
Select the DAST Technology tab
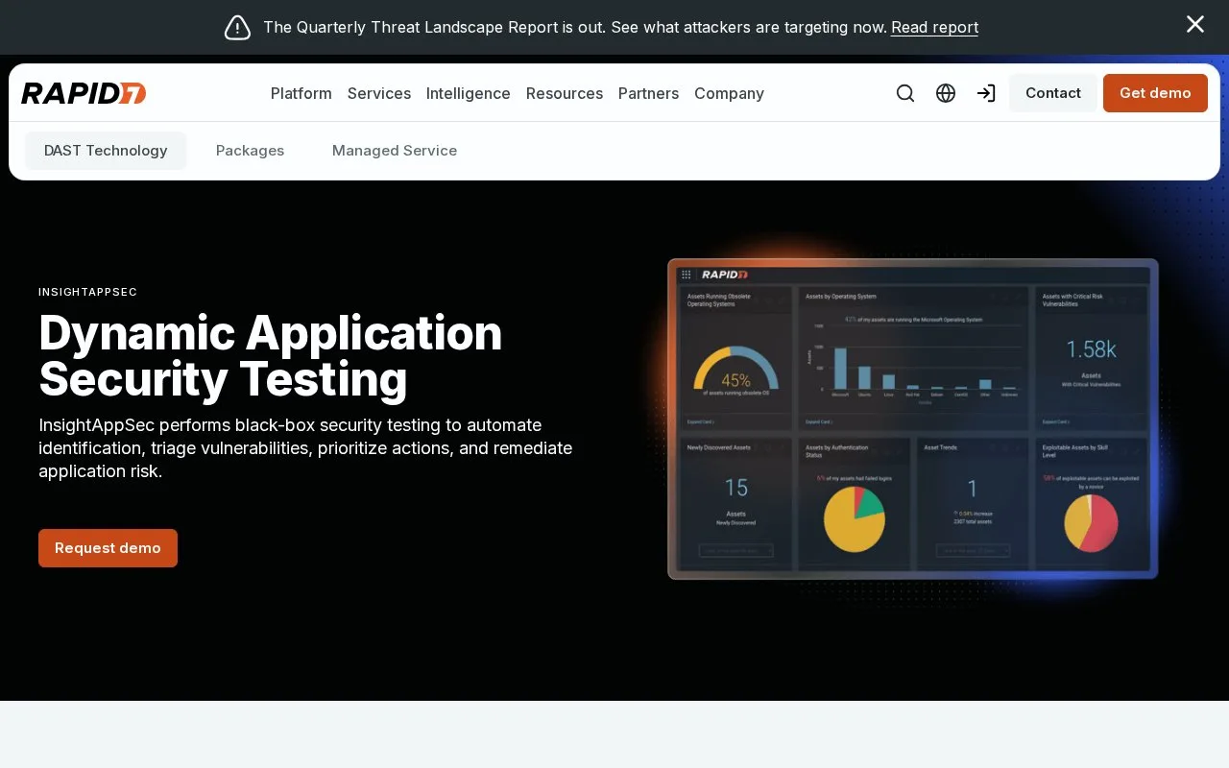click(x=106, y=151)
